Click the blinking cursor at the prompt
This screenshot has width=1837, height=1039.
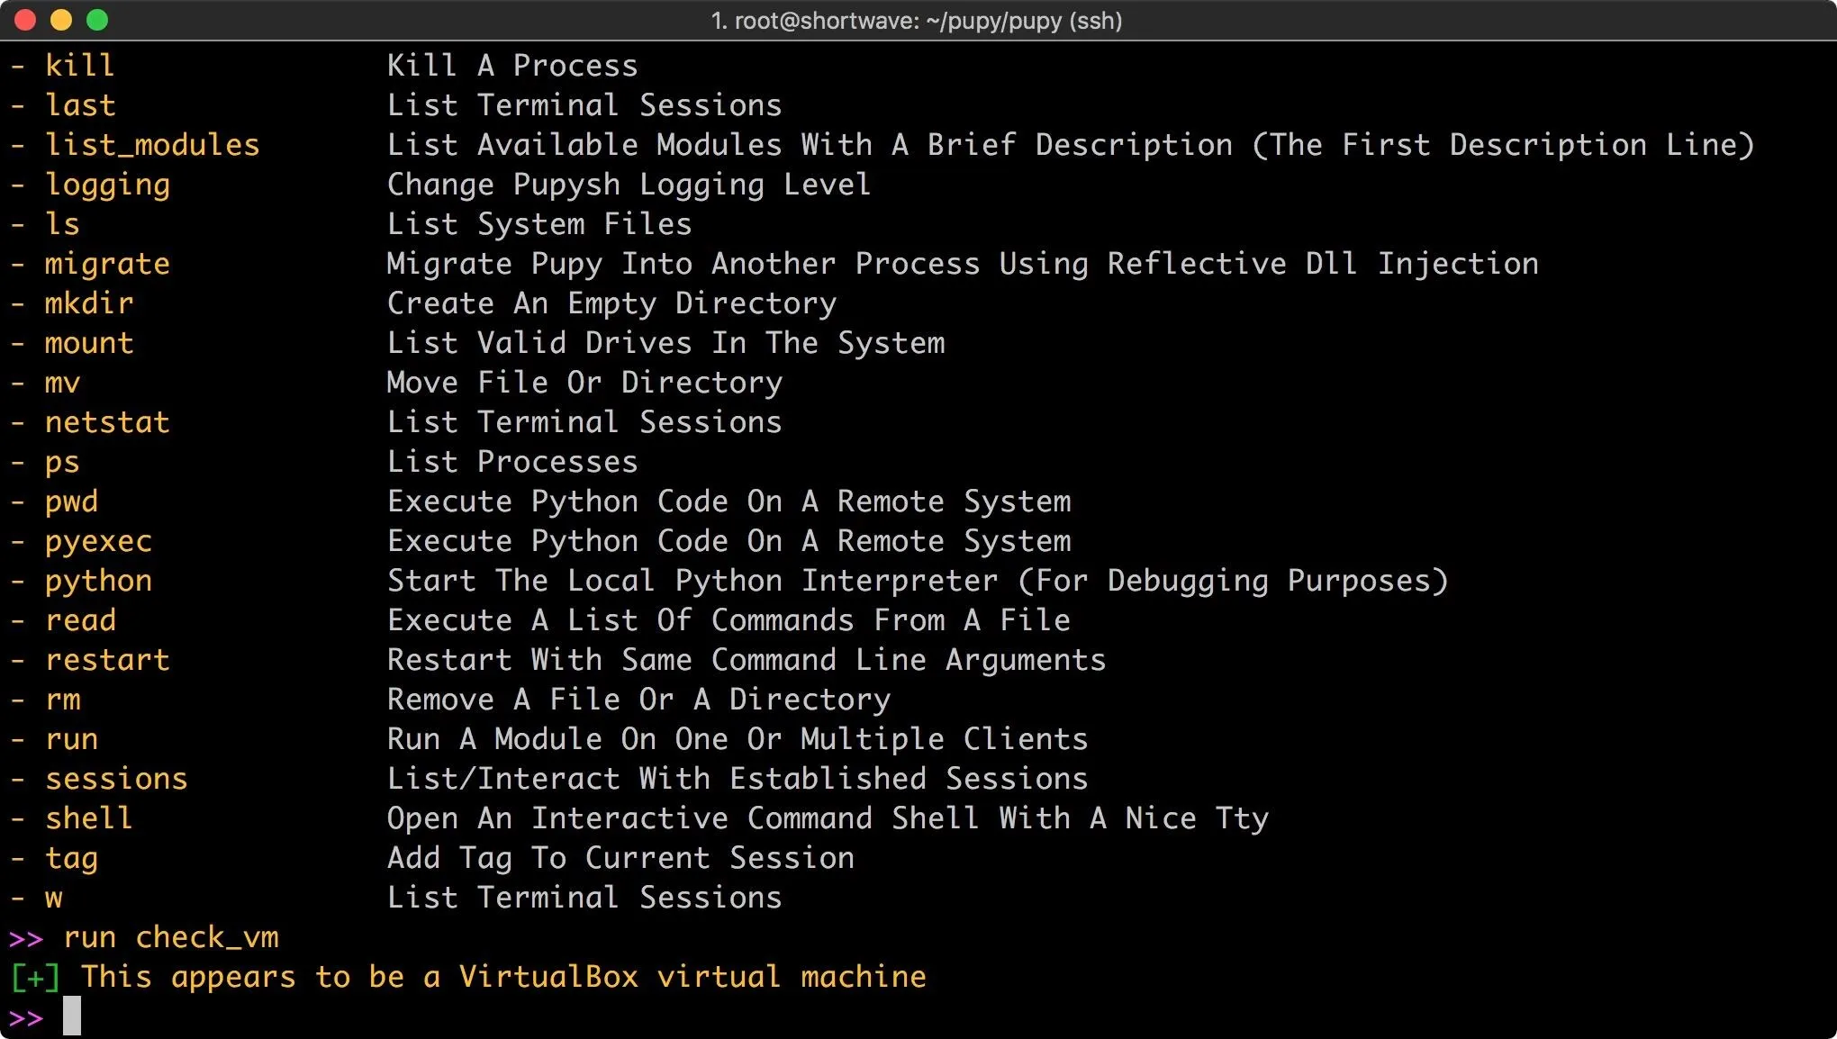(x=72, y=1016)
